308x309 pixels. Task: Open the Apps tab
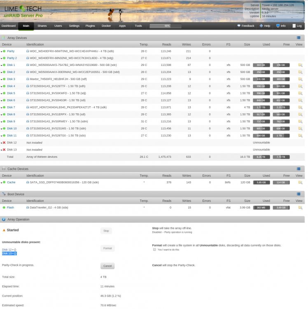click(122, 26)
